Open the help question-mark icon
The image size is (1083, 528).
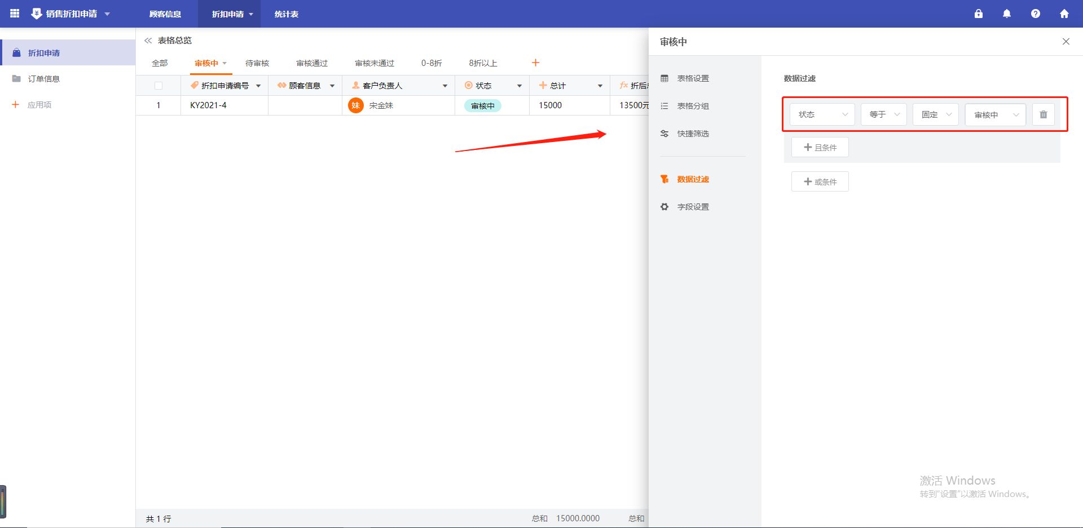1036,14
